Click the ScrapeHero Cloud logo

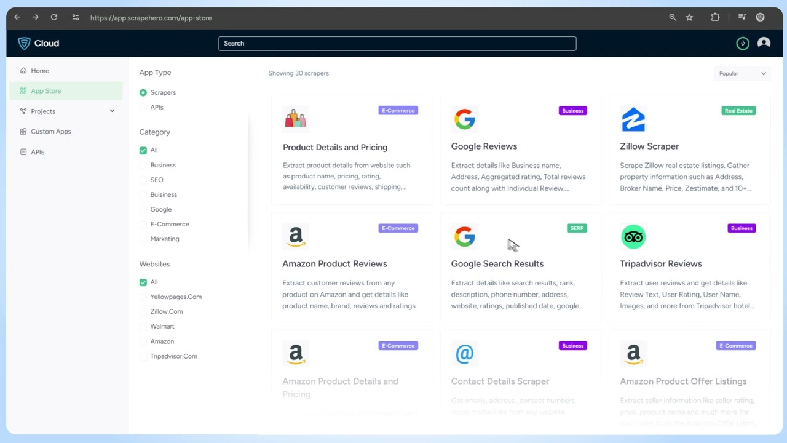[x=39, y=43]
